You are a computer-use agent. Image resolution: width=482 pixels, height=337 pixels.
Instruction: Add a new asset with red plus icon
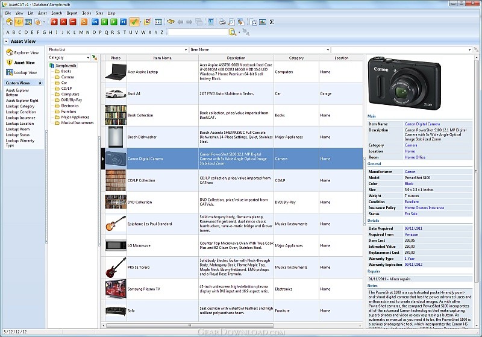tap(54, 22)
